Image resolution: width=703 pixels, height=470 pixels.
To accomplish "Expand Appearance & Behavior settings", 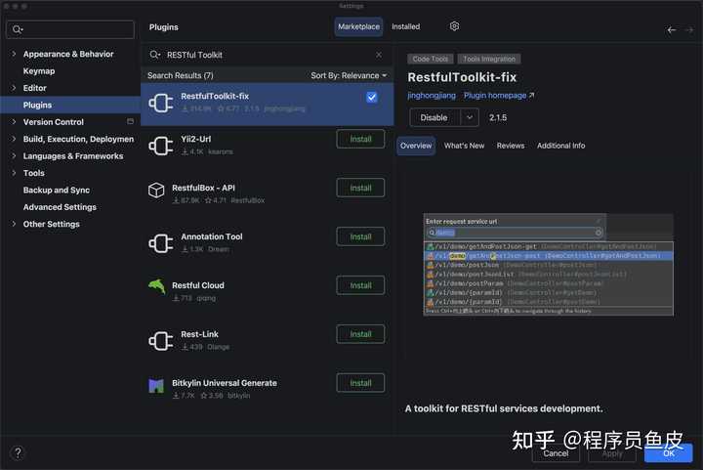I will (14, 54).
